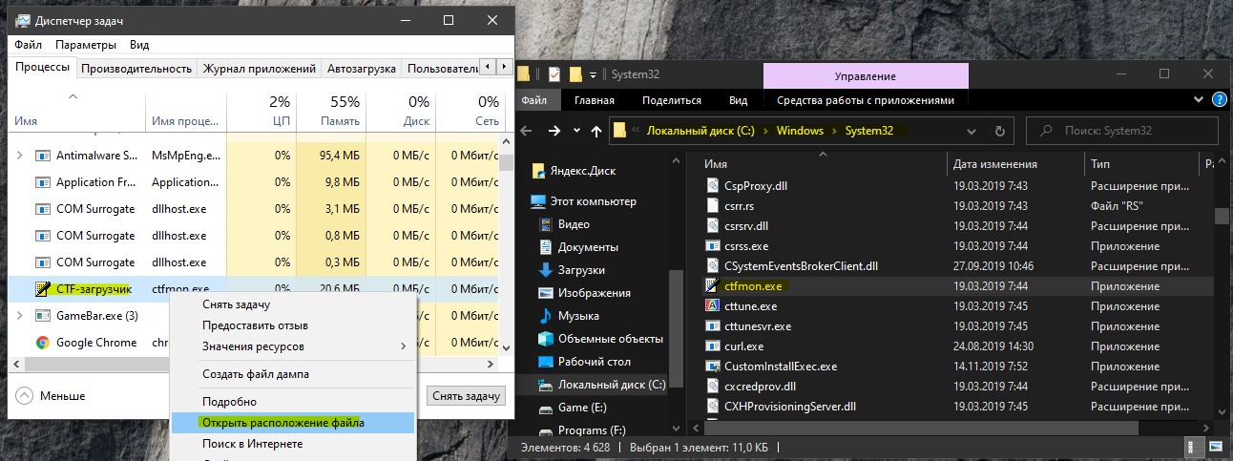Click the Загрузки download arrow icon
The width and height of the screenshot is (1233, 461).
[545, 270]
